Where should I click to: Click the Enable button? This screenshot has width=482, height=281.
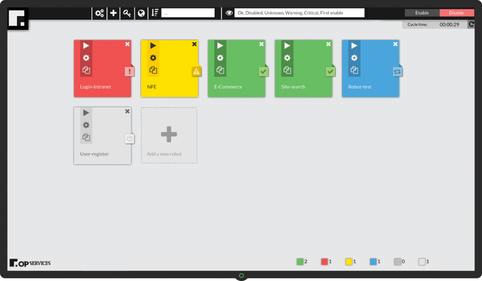(422, 13)
